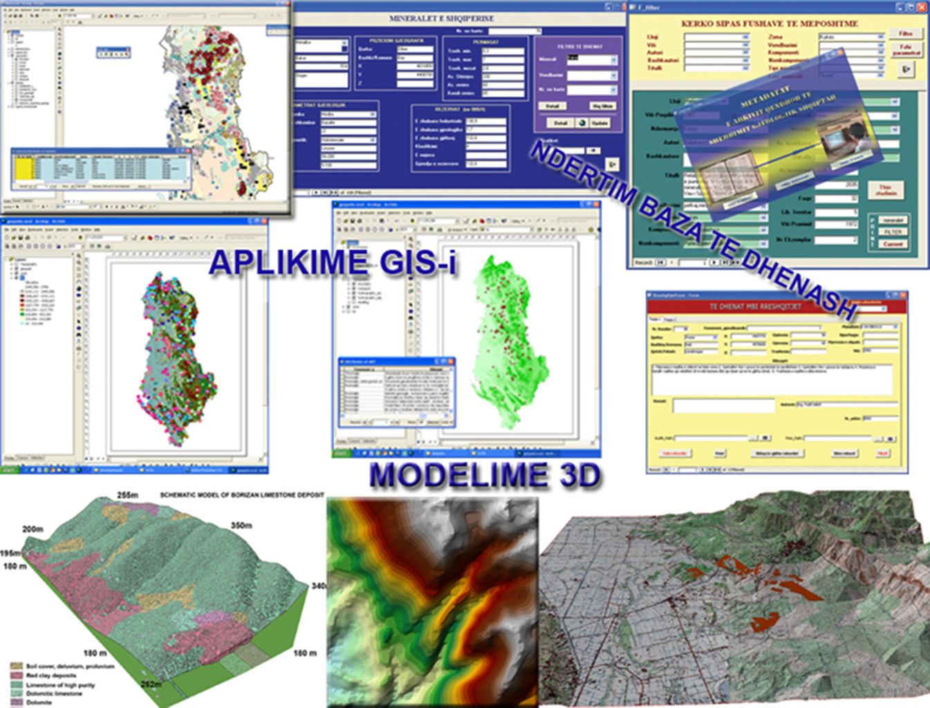Click the FILTER print button
930x708 pixels.
point(893,232)
